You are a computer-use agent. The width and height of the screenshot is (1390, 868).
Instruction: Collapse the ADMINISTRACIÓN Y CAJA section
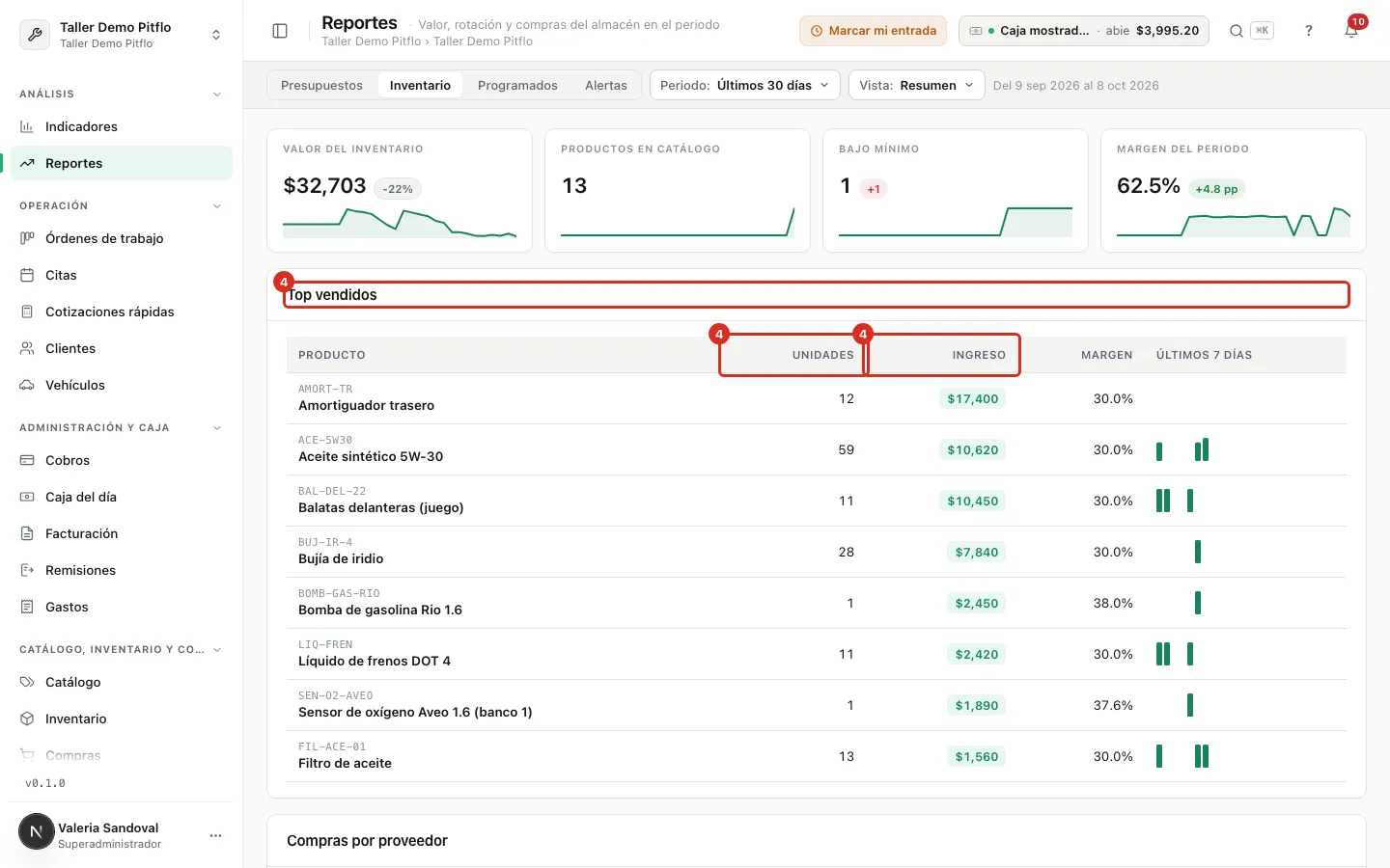point(216,428)
